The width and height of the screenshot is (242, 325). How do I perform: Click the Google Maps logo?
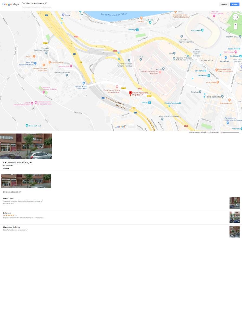coord(11,4)
